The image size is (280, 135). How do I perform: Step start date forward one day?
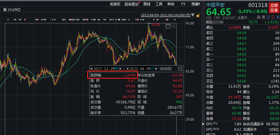[x=120, y=69]
